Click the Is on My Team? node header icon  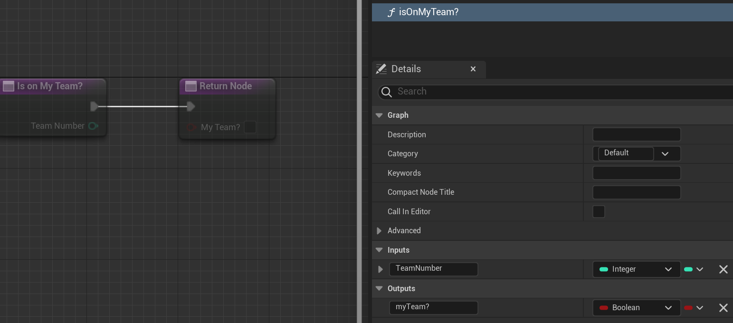pyautogui.click(x=8, y=86)
